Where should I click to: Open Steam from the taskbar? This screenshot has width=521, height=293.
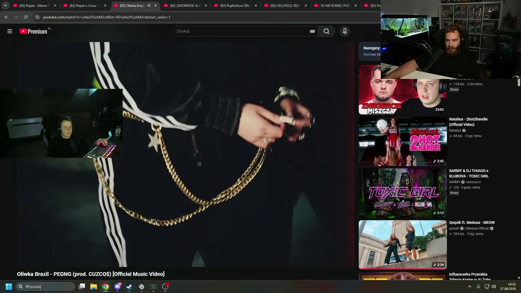(x=129, y=286)
